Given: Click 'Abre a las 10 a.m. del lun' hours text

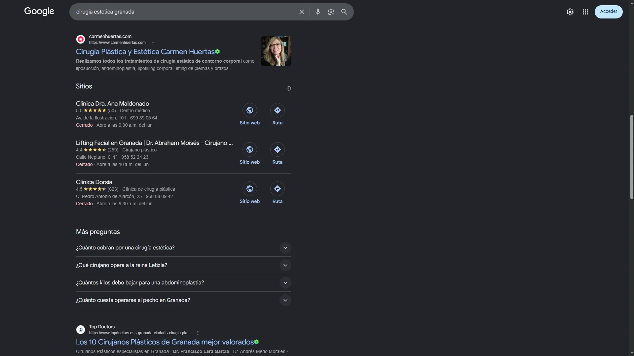Looking at the screenshot, I should coord(123,164).
